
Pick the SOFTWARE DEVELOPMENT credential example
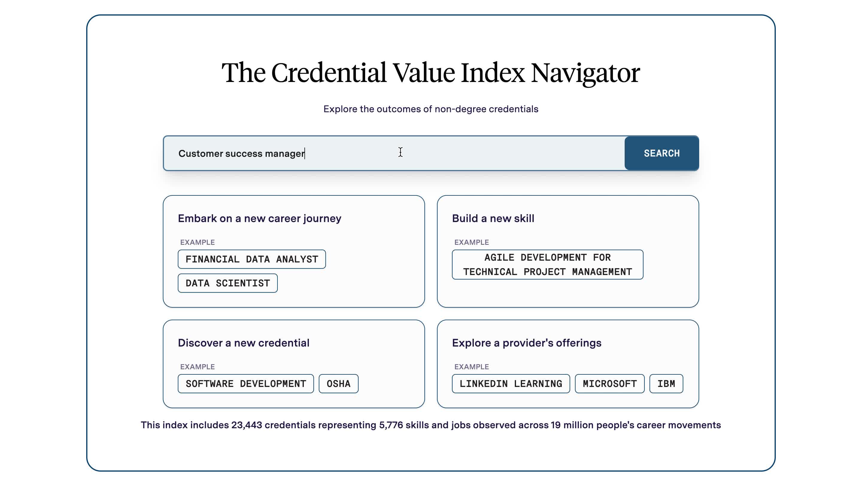pyautogui.click(x=246, y=384)
